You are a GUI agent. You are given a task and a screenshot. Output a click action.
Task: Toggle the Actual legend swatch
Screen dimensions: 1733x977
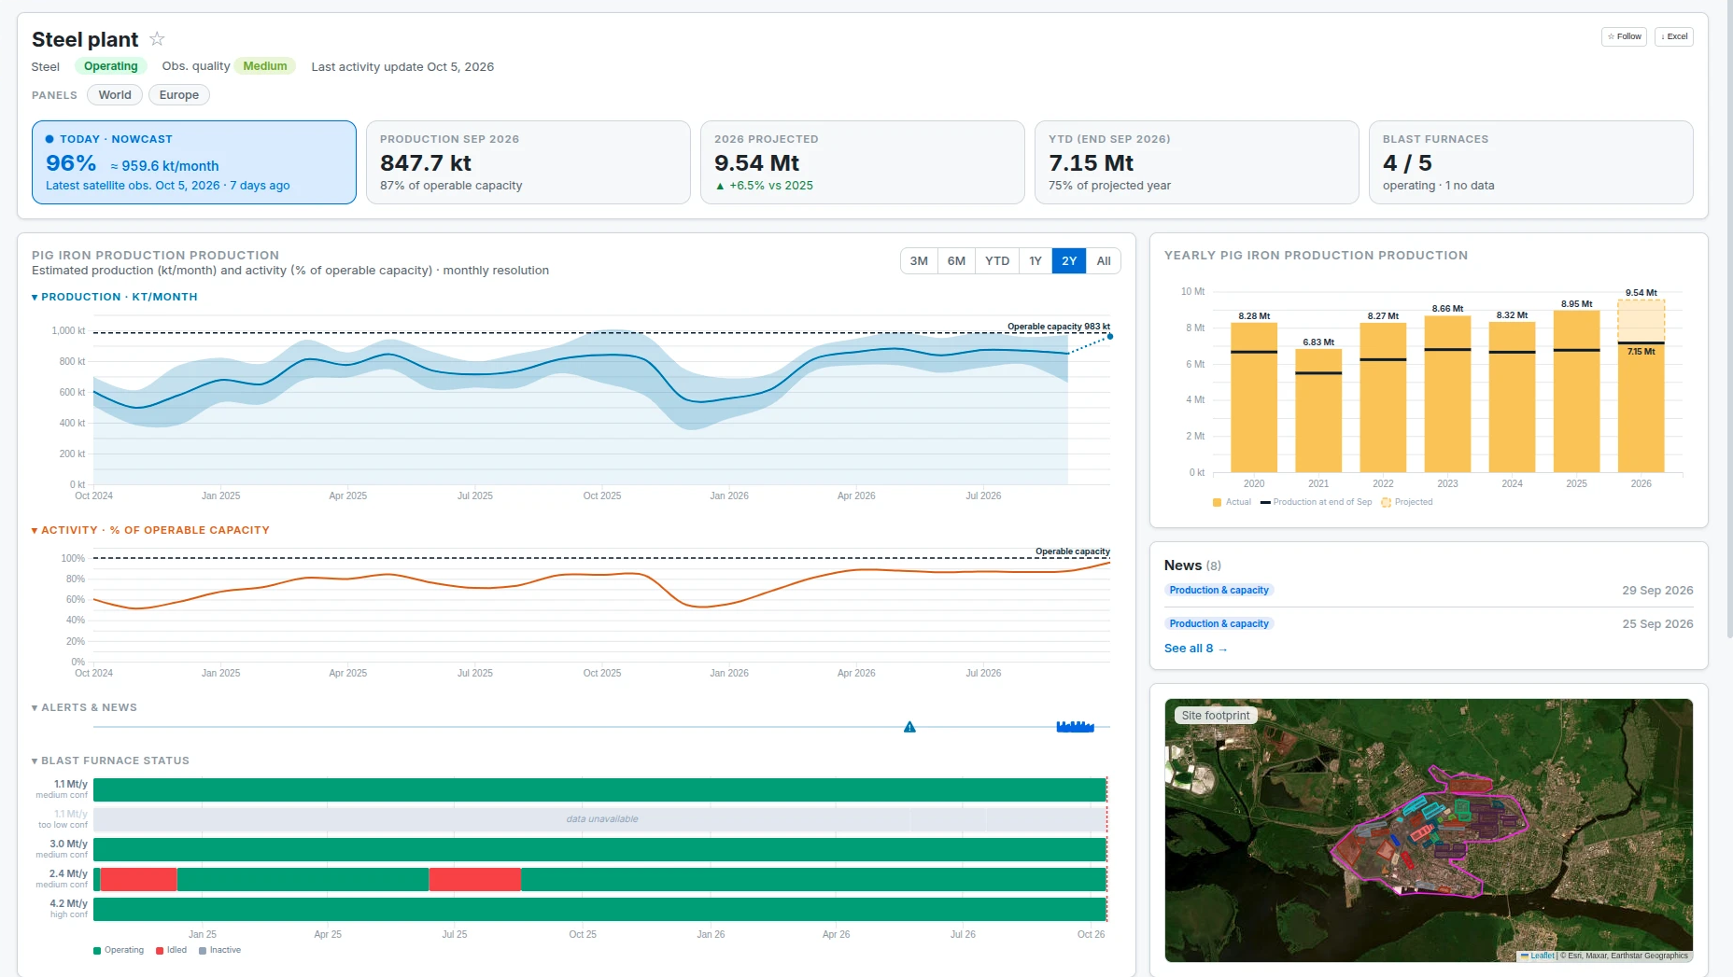(1217, 502)
